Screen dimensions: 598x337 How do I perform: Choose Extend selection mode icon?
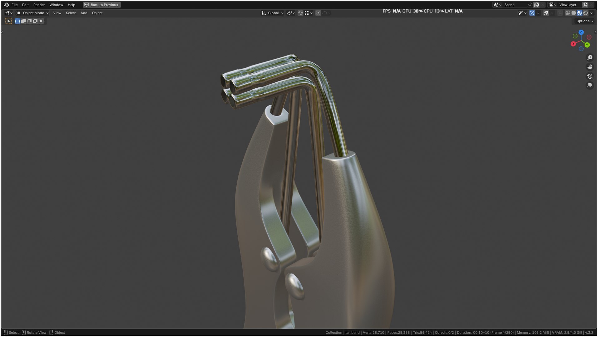23,21
